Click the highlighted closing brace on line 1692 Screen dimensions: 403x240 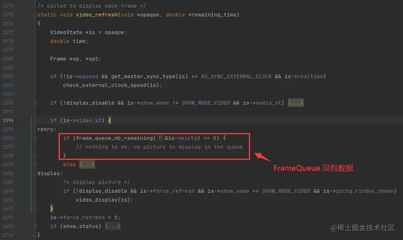[52, 208]
